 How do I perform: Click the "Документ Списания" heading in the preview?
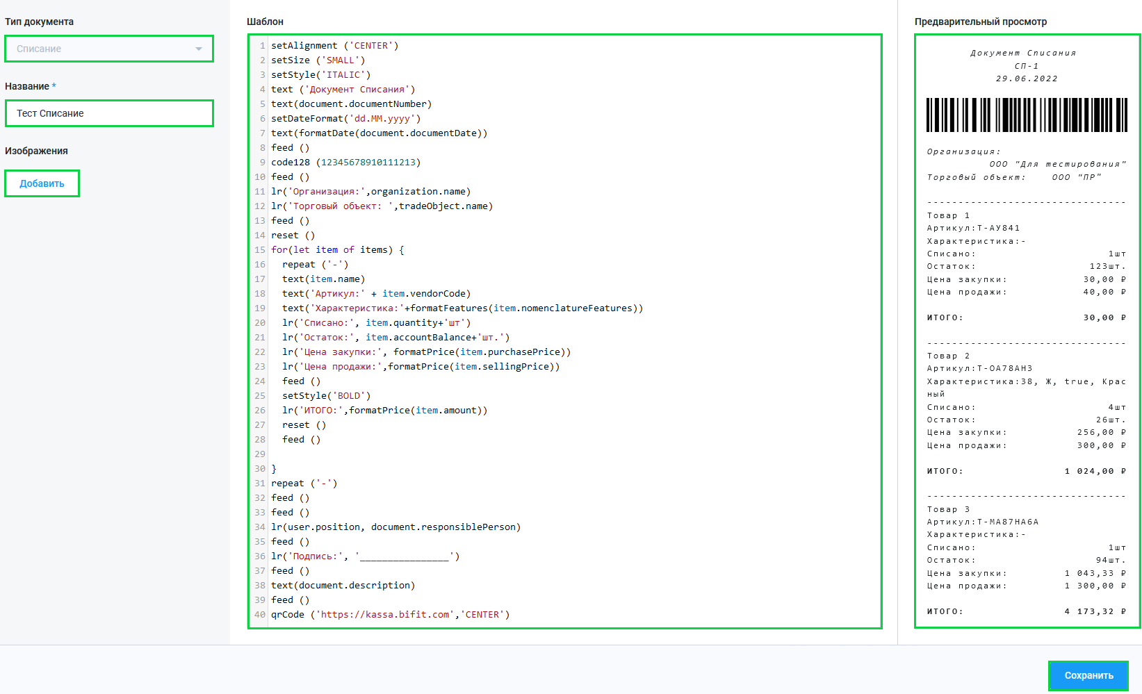[1023, 53]
